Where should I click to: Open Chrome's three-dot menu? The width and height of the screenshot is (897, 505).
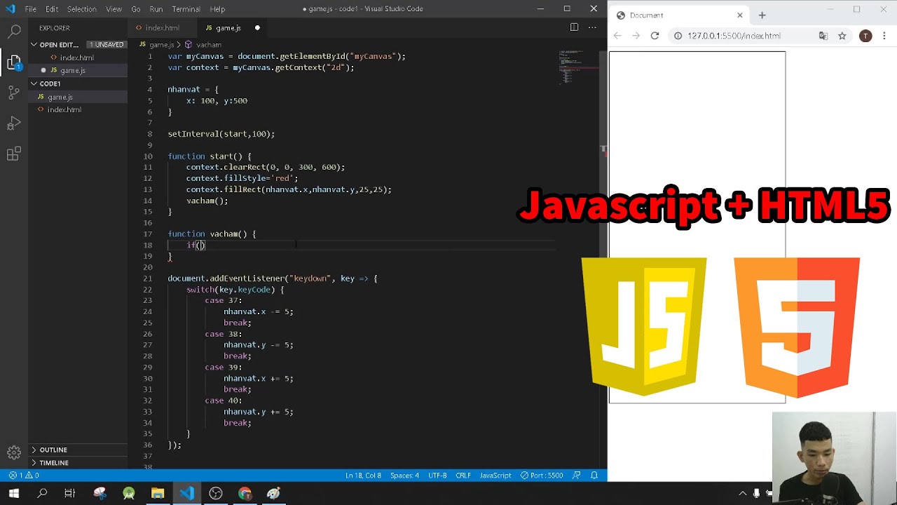(x=885, y=36)
